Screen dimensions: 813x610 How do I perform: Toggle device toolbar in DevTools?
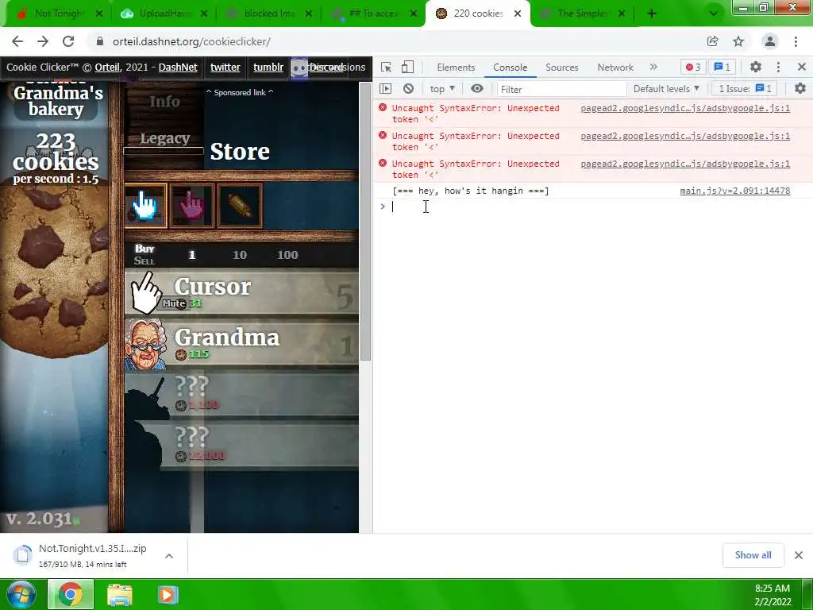(407, 67)
